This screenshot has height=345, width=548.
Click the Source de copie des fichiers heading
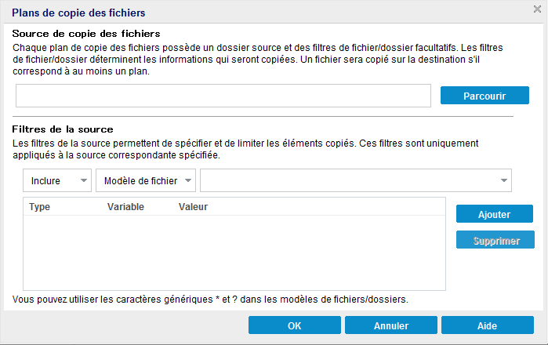[87, 34]
